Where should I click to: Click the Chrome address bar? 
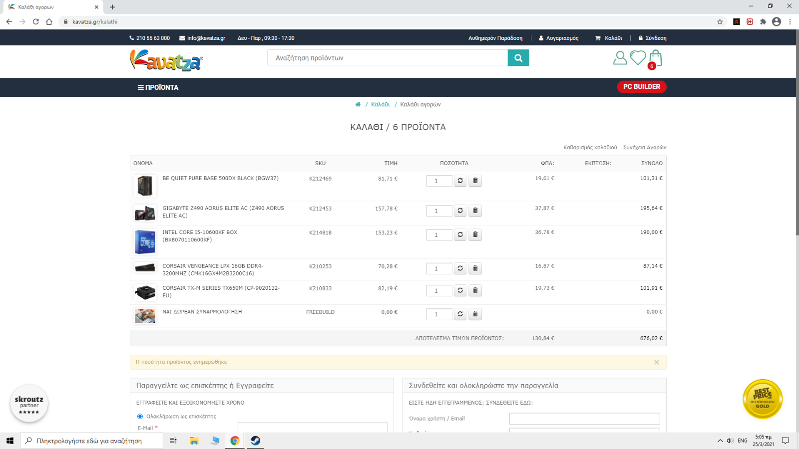coord(390,21)
